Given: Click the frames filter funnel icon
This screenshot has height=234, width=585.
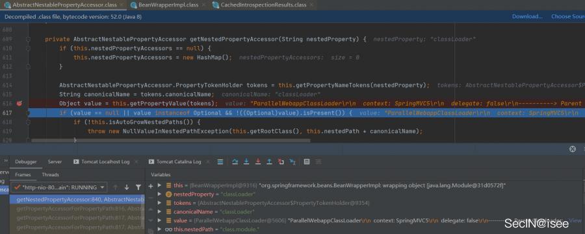Looking at the screenshot, I should 138,187.
